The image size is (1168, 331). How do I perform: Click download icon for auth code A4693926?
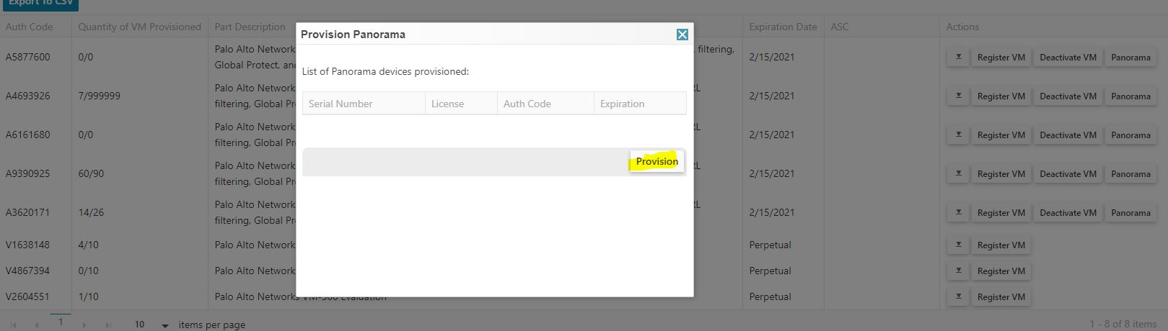pos(958,96)
